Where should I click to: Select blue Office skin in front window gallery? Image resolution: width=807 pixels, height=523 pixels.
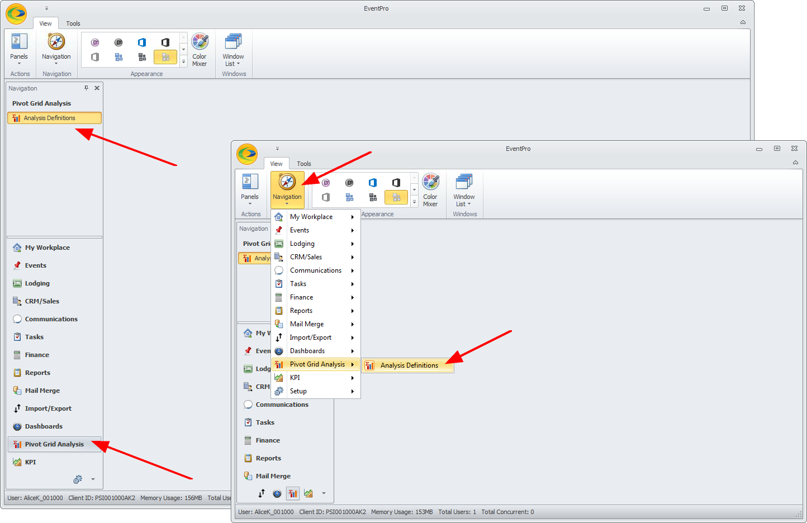[x=373, y=183]
